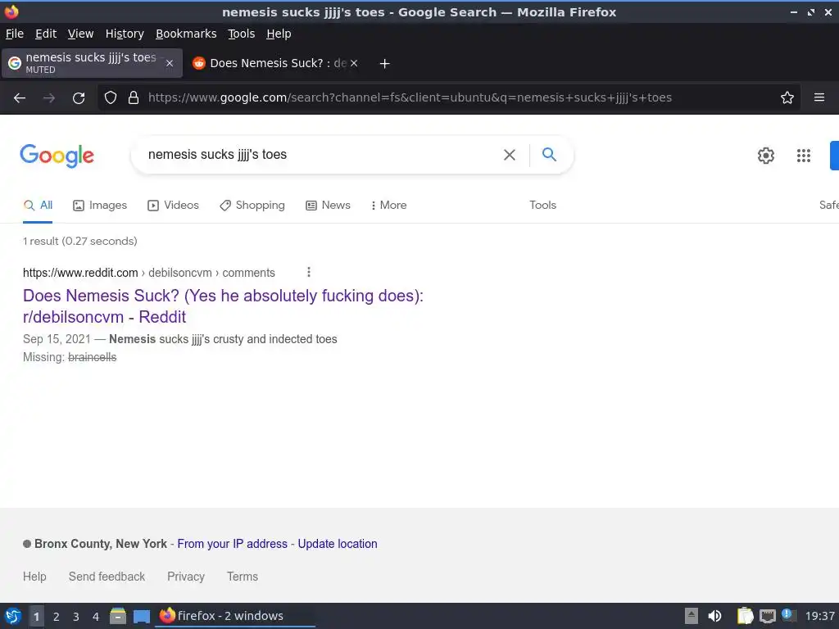Open the tracking protection shield
839x629 pixels.
[111, 98]
